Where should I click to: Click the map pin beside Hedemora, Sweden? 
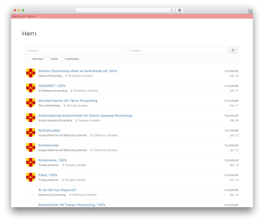70,195
